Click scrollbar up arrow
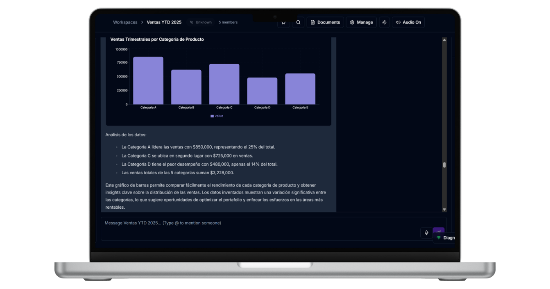The width and height of the screenshot is (550, 289). 444,40
